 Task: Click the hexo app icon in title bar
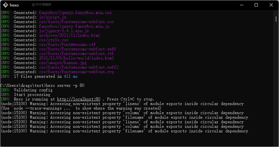(6, 5)
